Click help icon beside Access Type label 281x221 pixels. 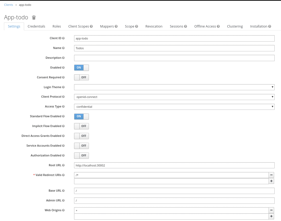[63, 107]
